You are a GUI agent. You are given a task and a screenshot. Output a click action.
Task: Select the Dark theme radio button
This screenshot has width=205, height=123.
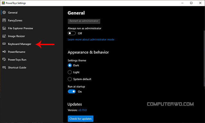click(70, 65)
